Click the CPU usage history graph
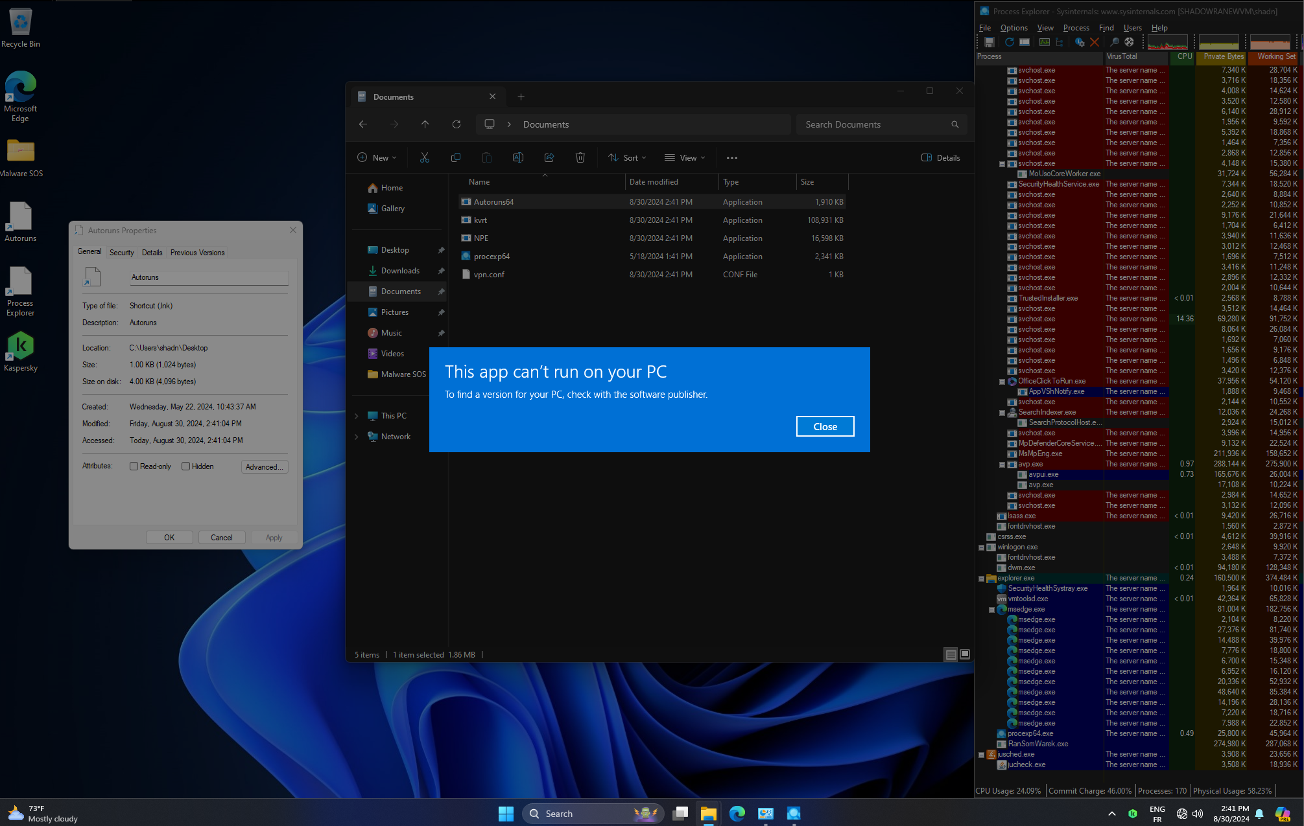 pyautogui.click(x=1168, y=43)
